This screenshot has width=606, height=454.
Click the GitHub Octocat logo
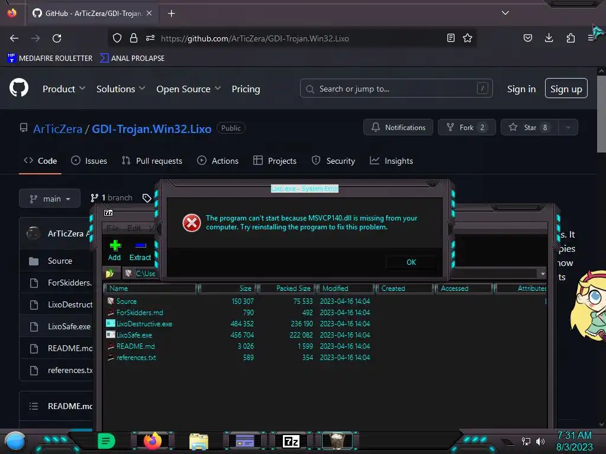coord(19,87)
